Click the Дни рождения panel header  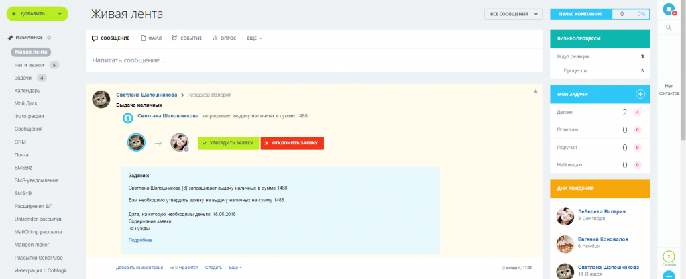pos(599,188)
